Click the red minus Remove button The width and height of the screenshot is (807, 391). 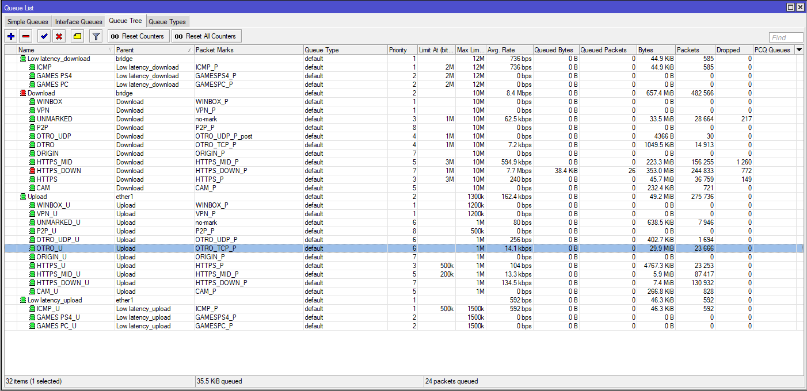click(26, 36)
